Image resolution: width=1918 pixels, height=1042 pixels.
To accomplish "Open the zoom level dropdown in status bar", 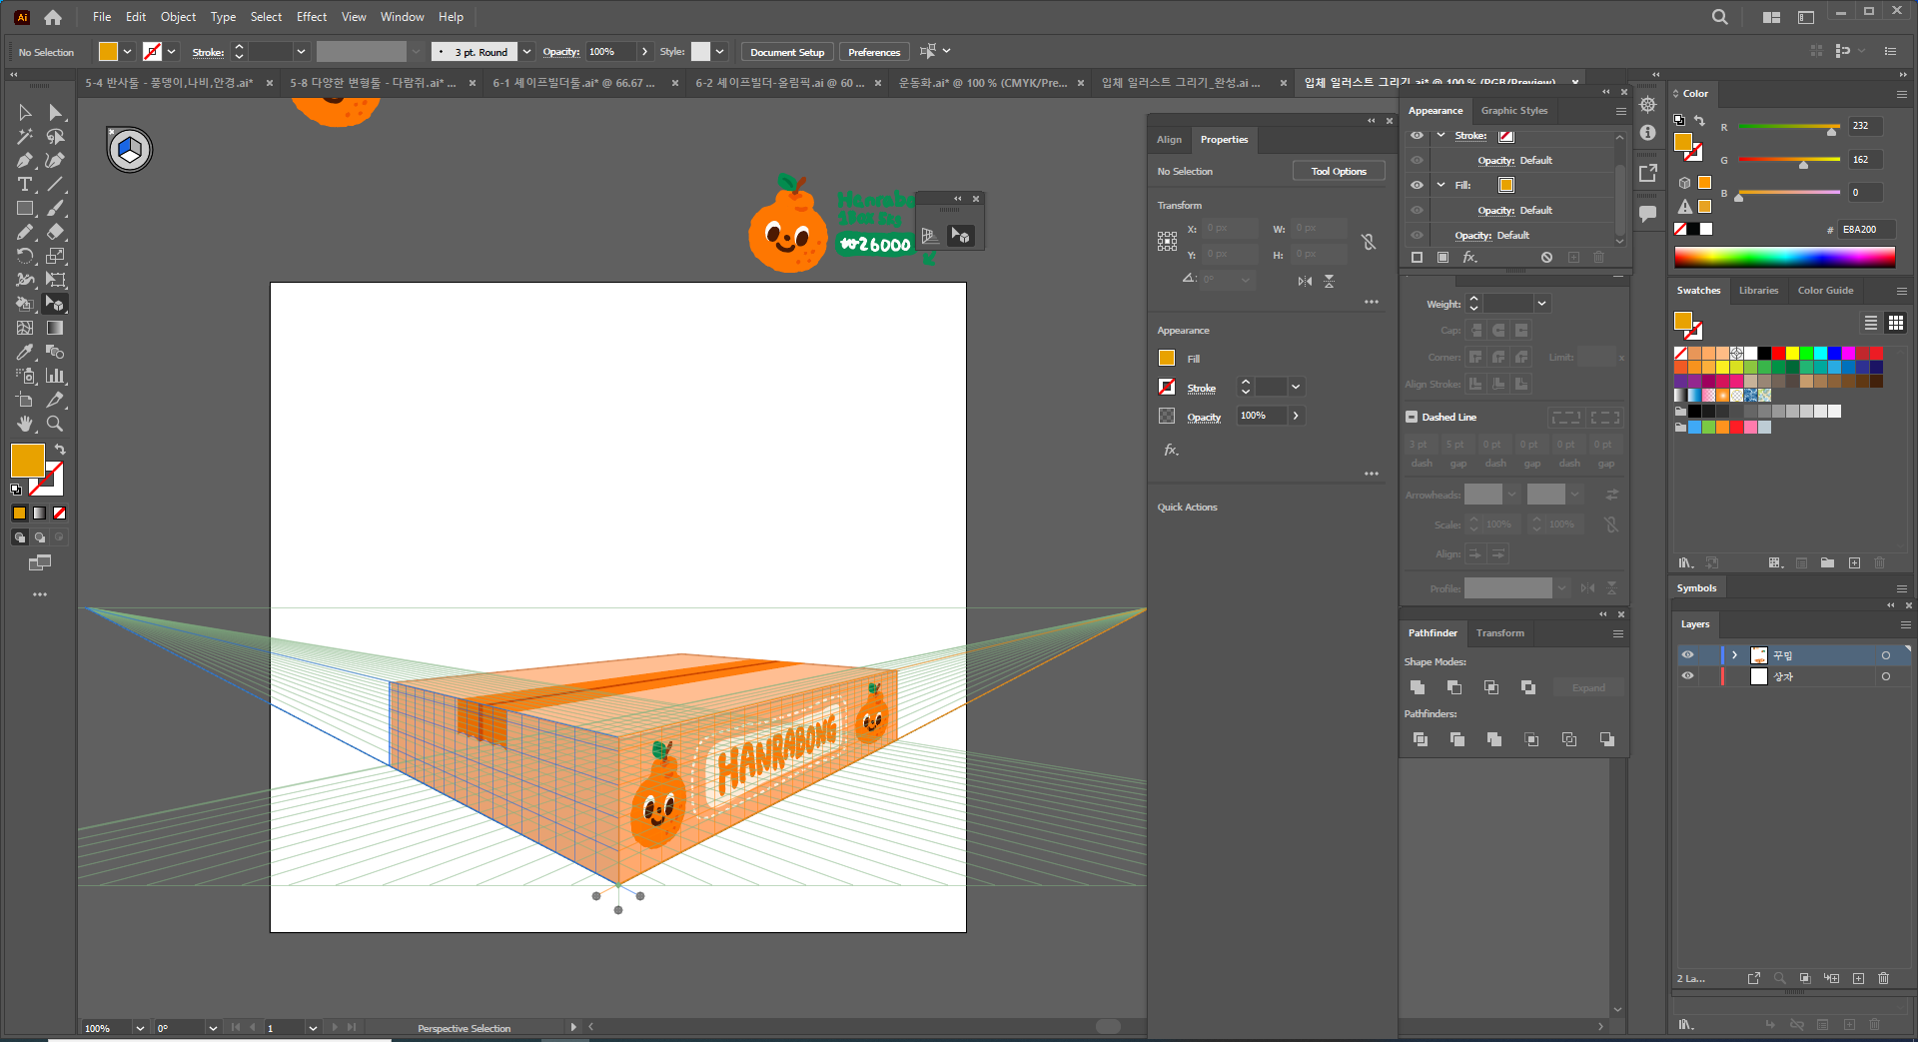I will coord(140,1028).
